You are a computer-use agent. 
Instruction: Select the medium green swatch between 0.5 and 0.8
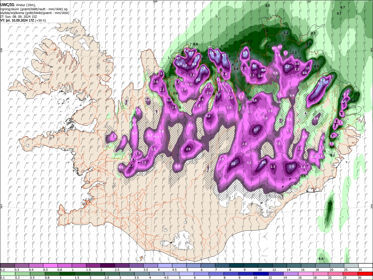click(37, 274)
